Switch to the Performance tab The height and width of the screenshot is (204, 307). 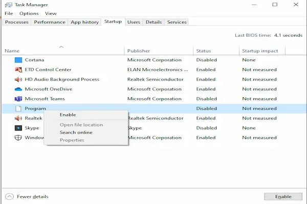(x=50, y=22)
